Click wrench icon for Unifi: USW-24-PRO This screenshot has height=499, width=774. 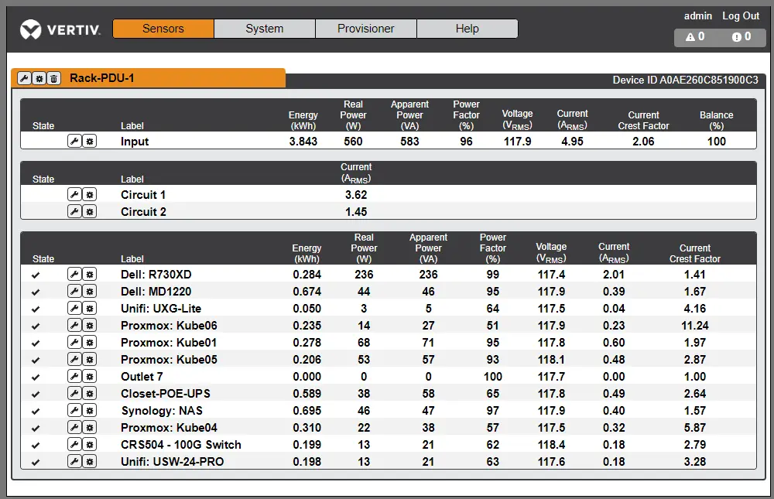(74, 462)
